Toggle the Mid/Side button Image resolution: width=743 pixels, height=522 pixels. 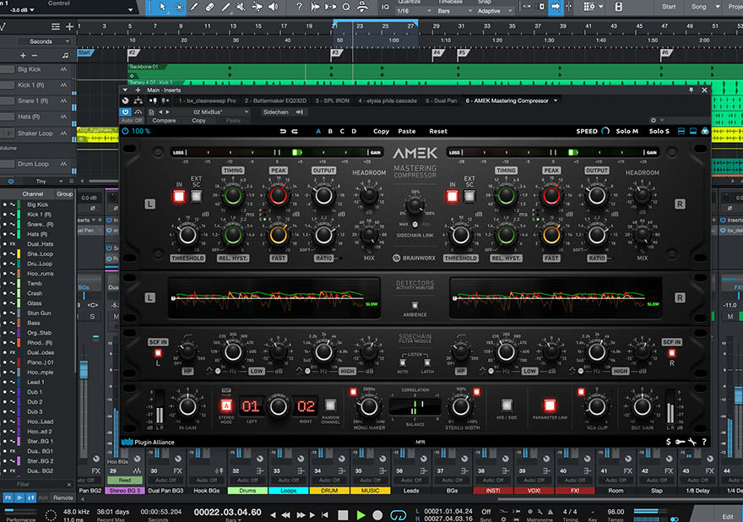(507, 405)
